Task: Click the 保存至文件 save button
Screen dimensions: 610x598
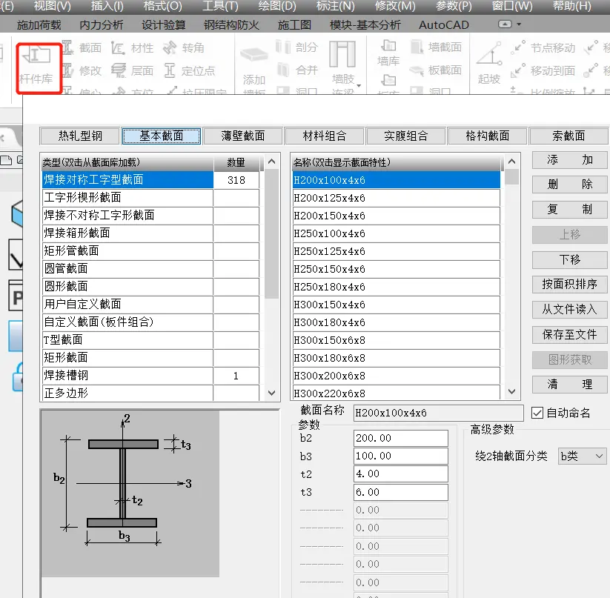Action: tap(569, 334)
